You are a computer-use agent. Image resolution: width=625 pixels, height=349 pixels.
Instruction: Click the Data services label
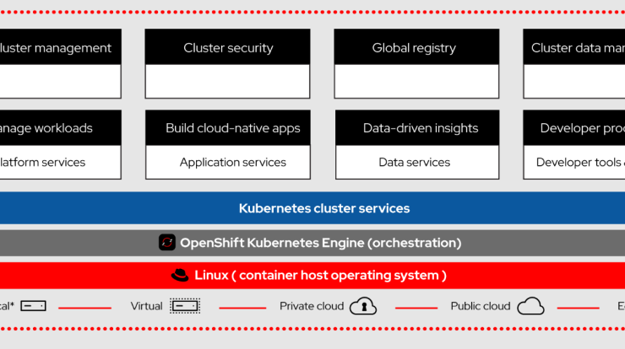tap(414, 163)
